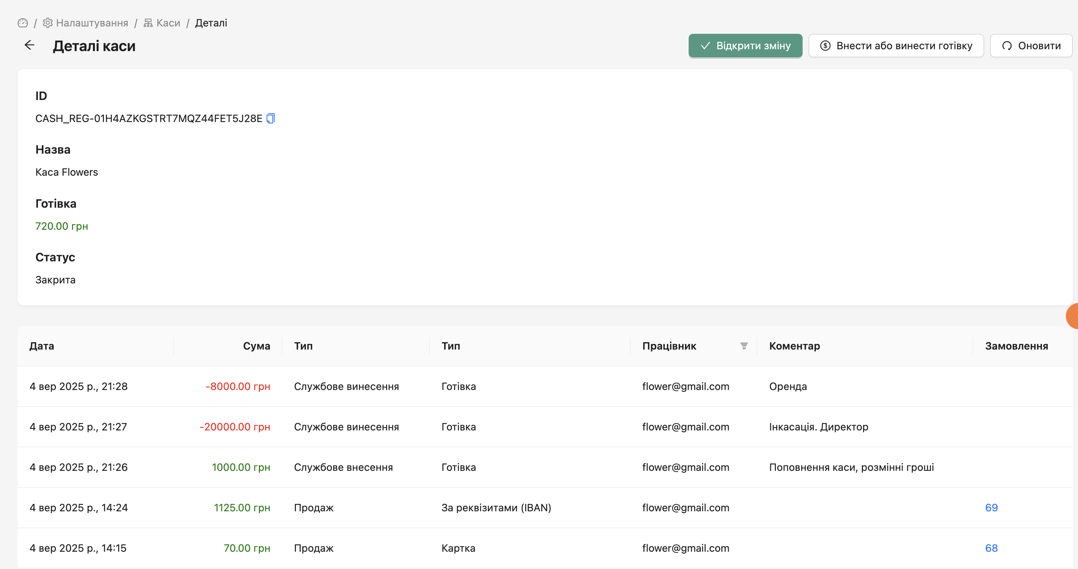Click the Каси breadcrumb register icon
This screenshot has width=1078, height=569.
click(x=148, y=23)
